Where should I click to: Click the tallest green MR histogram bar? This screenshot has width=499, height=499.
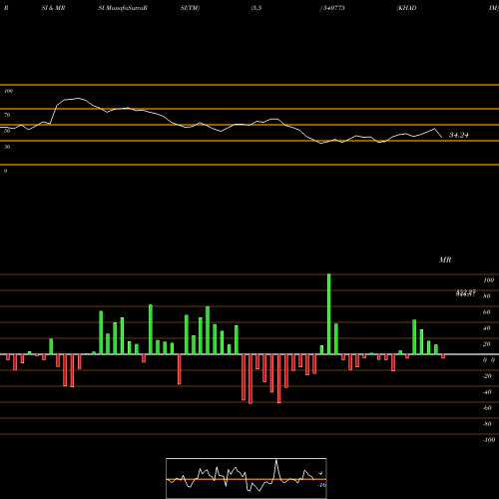click(x=329, y=314)
